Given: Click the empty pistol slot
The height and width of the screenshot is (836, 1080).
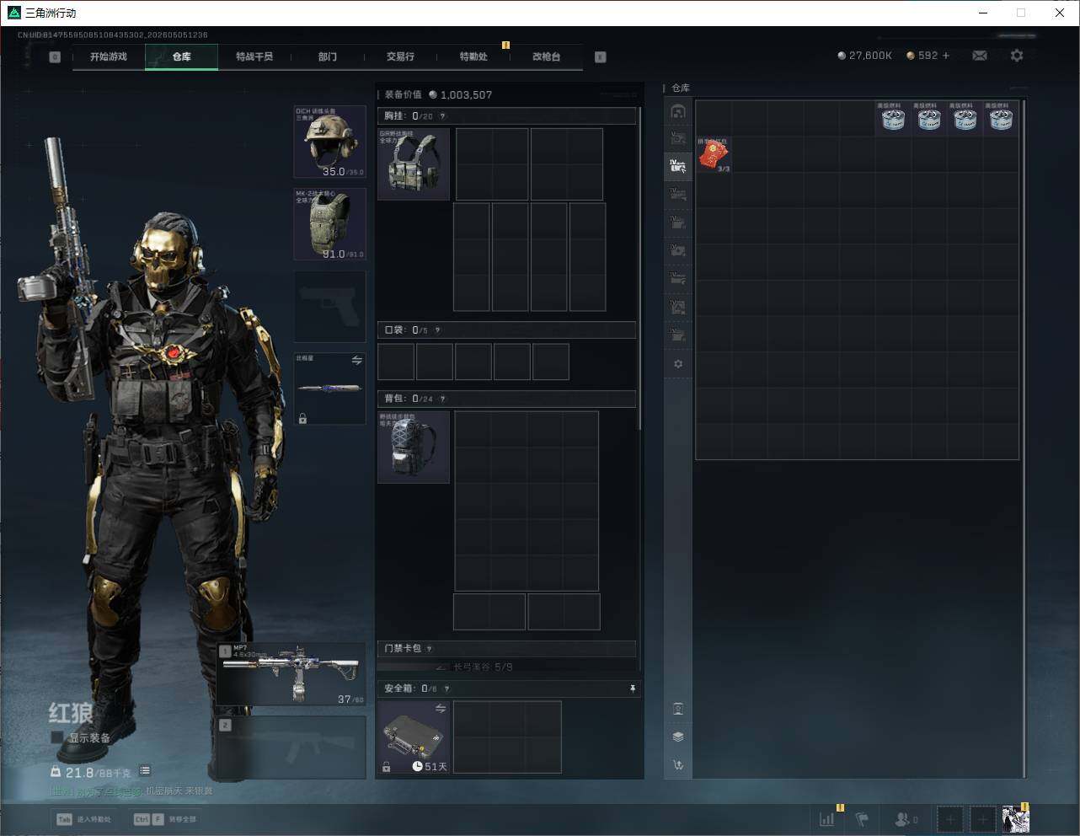Looking at the screenshot, I should [x=329, y=306].
